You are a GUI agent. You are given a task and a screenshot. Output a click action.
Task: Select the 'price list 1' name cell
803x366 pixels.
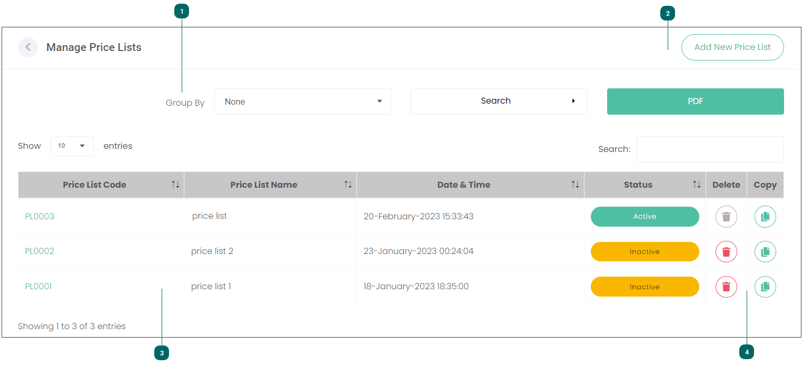[x=271, y=287]
